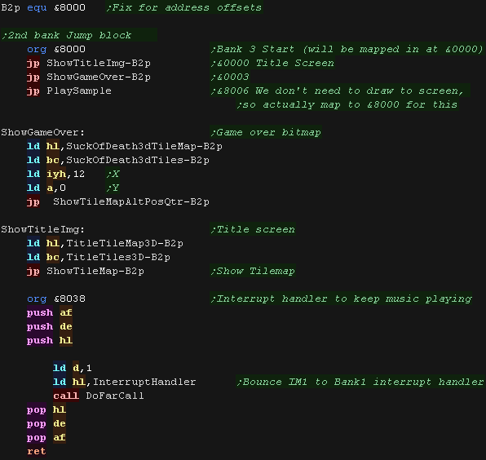Screen dimensions: 486x460
Task: Click the ShowGameOver: label definition
Action: coord(42,132)
